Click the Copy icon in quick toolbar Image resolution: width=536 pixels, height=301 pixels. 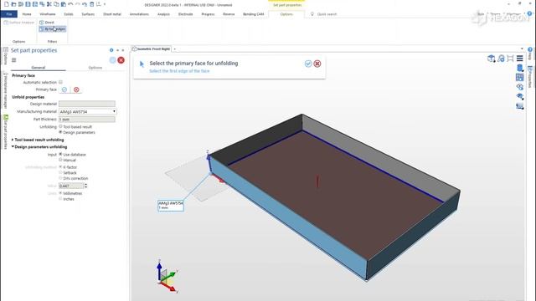(56, 4)
